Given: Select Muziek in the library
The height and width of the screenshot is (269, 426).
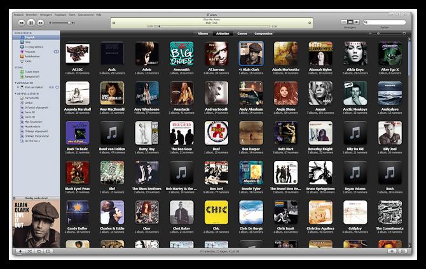Looking at the screenshot, I should coord(36,38).
